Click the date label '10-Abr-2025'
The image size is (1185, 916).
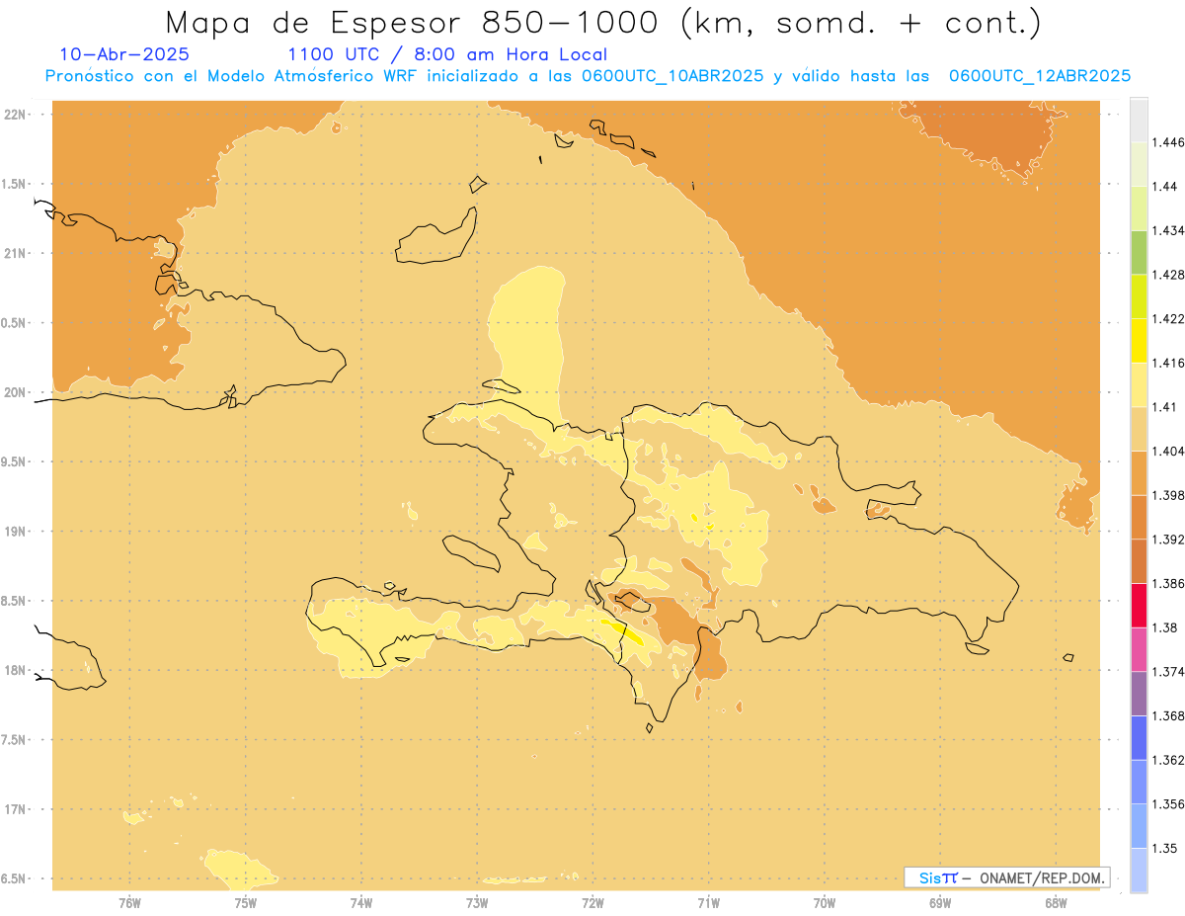(124, 54)
